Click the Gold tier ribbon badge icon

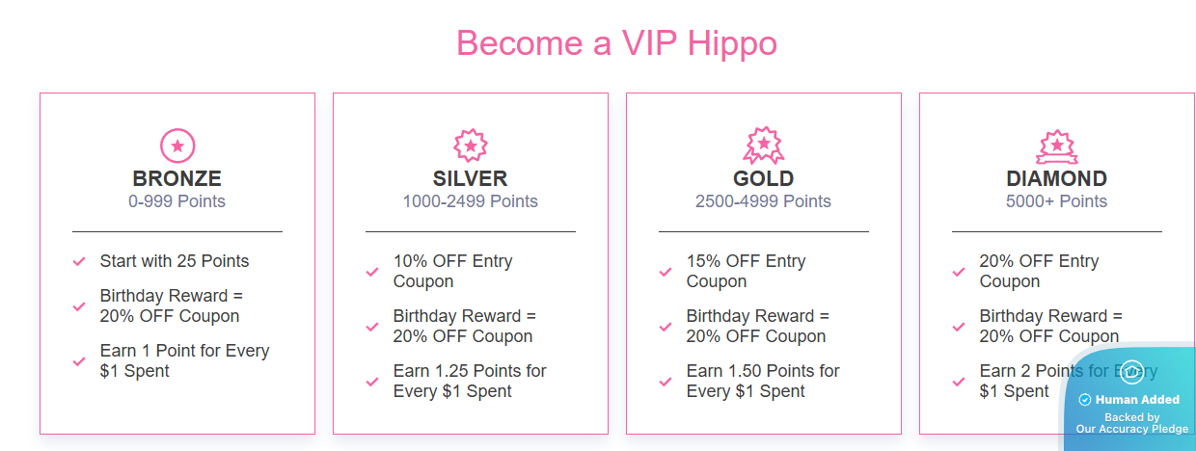coord(764,146)
